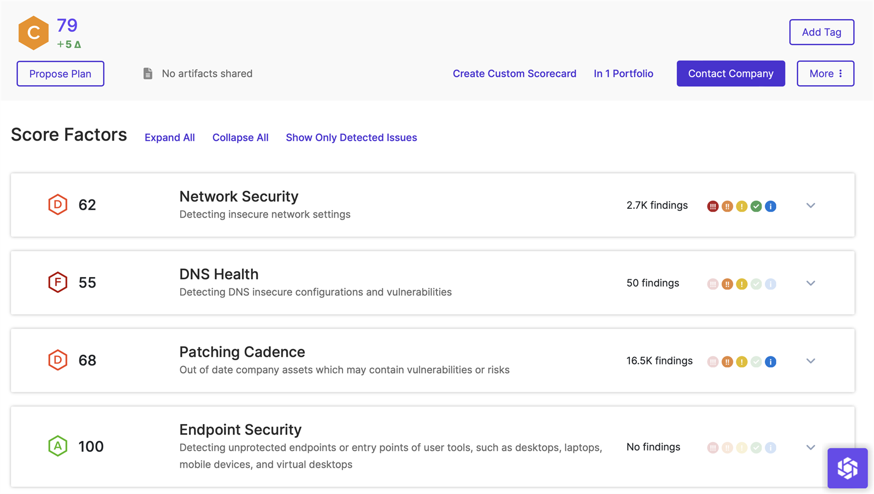
Task: Open the In 1 Portfolio link
Action: tap(623, 73)
